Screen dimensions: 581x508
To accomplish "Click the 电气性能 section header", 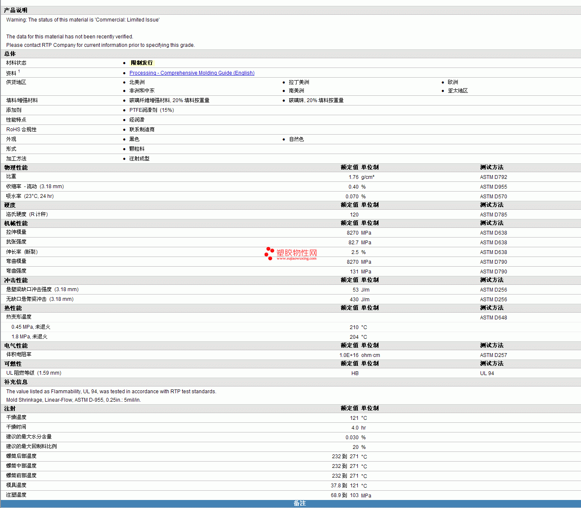I will click(x=16, y=346).
